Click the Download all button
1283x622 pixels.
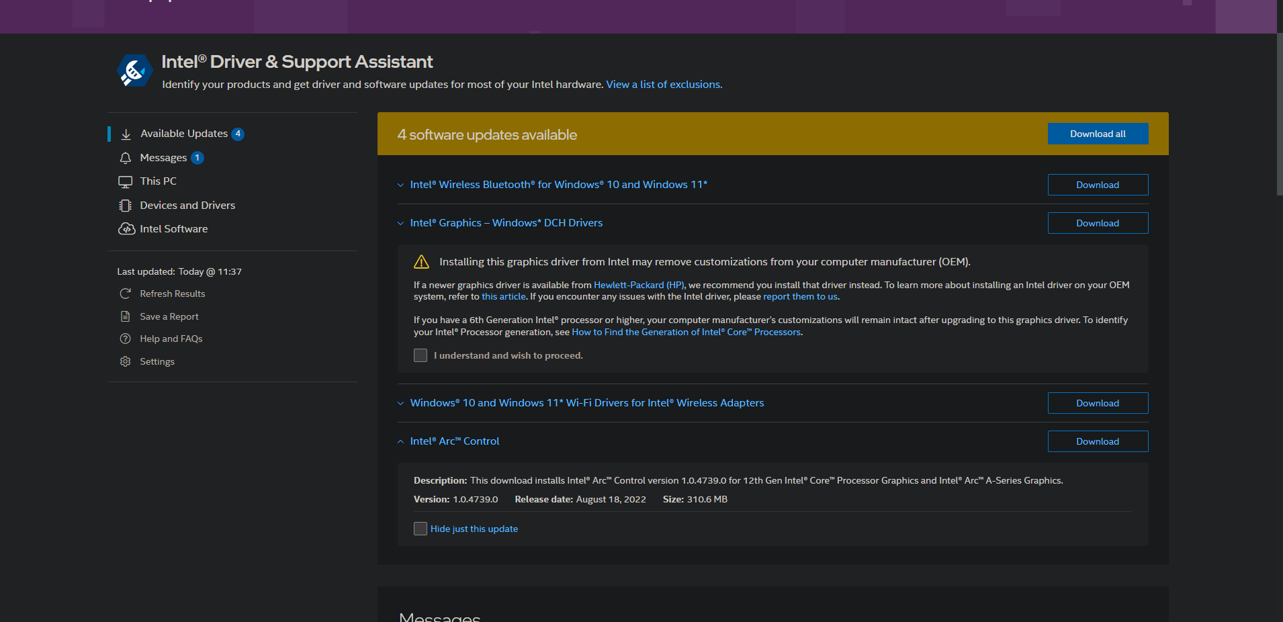click(x=1098, y=134)
